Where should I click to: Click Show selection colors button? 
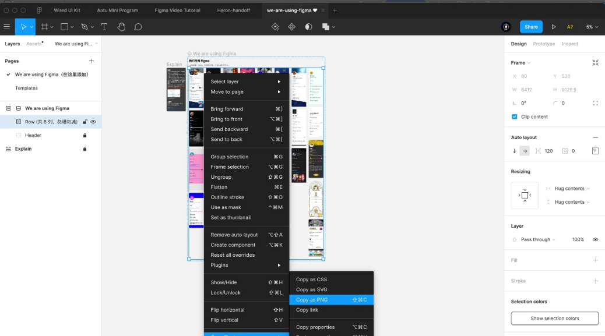pos(554,319)
